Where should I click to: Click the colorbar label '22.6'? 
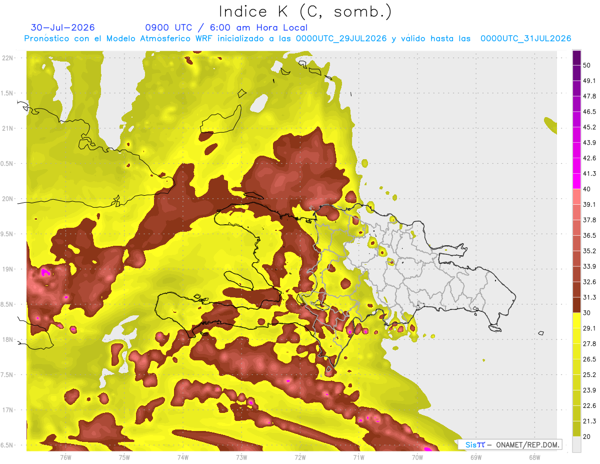click(589, 406)
